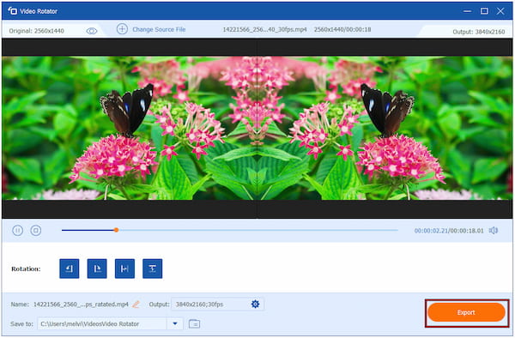Click the Original: 2560x1440 label
Screen dimensions: 515x338
tap(36, 31)
